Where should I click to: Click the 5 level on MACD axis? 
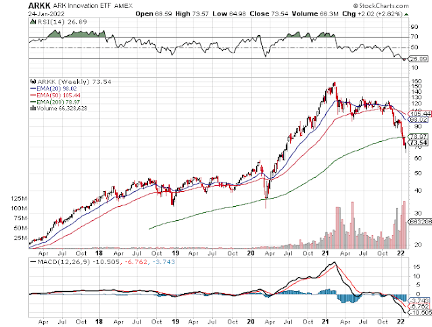point(418,285)
